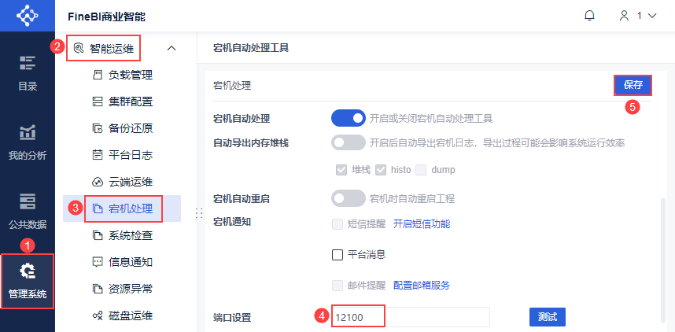Open 开启短信功能 link
675x332 pixels.
point(422,224)
